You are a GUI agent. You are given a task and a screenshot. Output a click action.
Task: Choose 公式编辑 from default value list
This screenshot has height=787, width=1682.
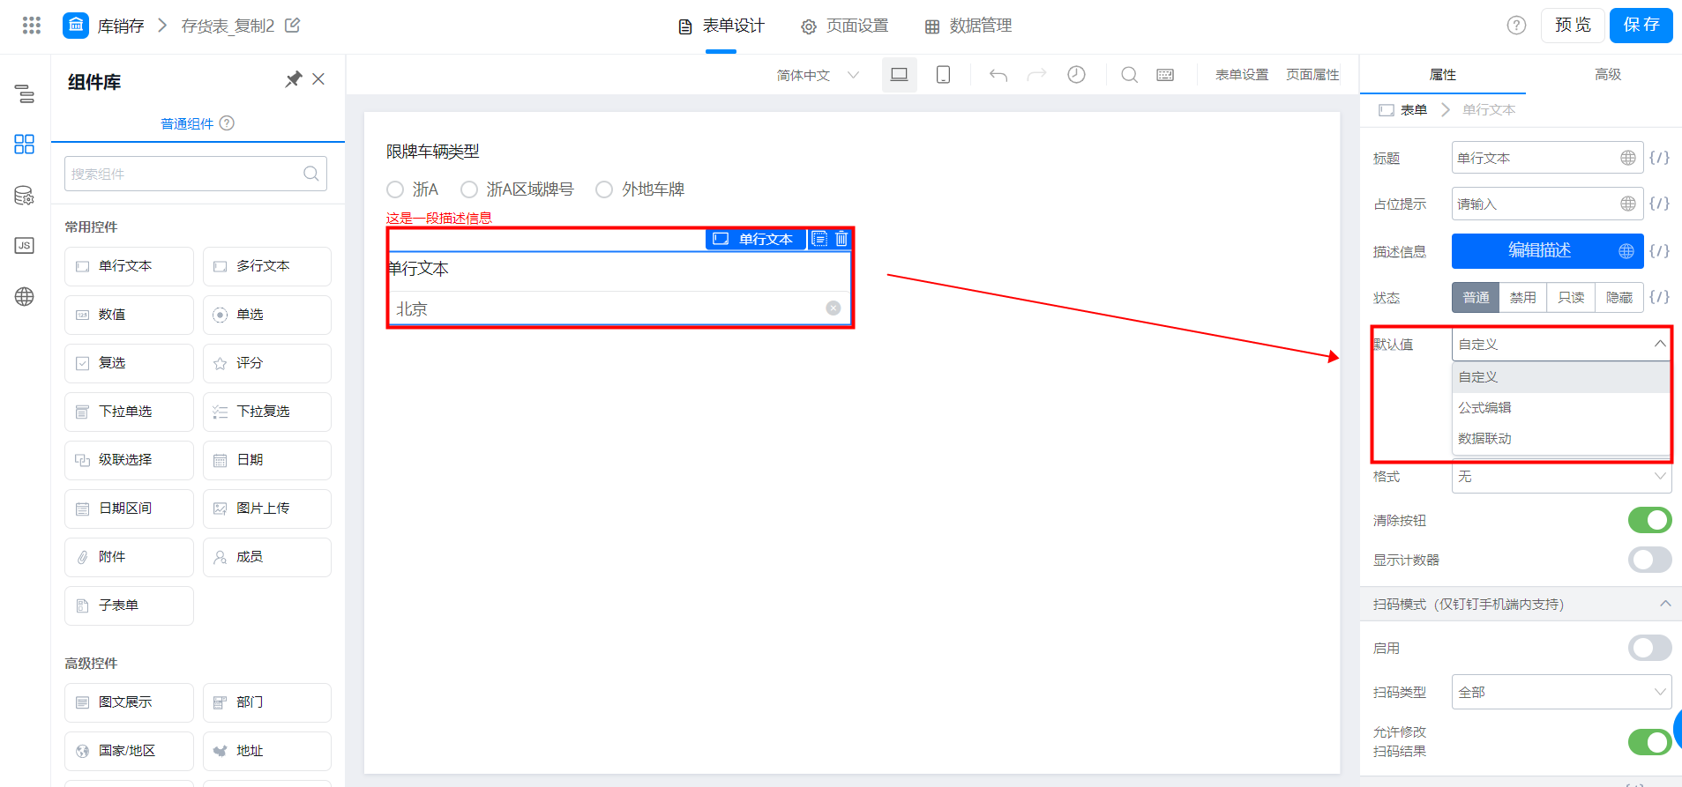[x=1561, y=407]
